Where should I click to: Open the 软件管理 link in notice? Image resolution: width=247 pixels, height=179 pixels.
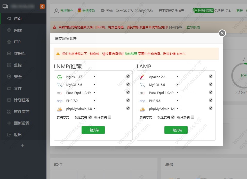coord(131,54)
